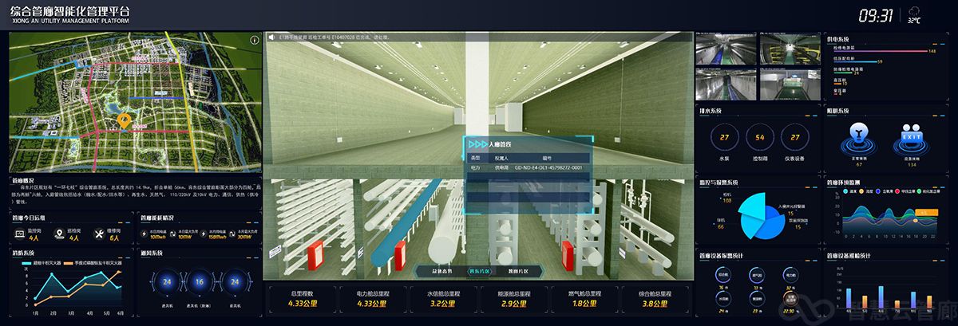Click the 排水系统 panel heading

tap(710, 111)
